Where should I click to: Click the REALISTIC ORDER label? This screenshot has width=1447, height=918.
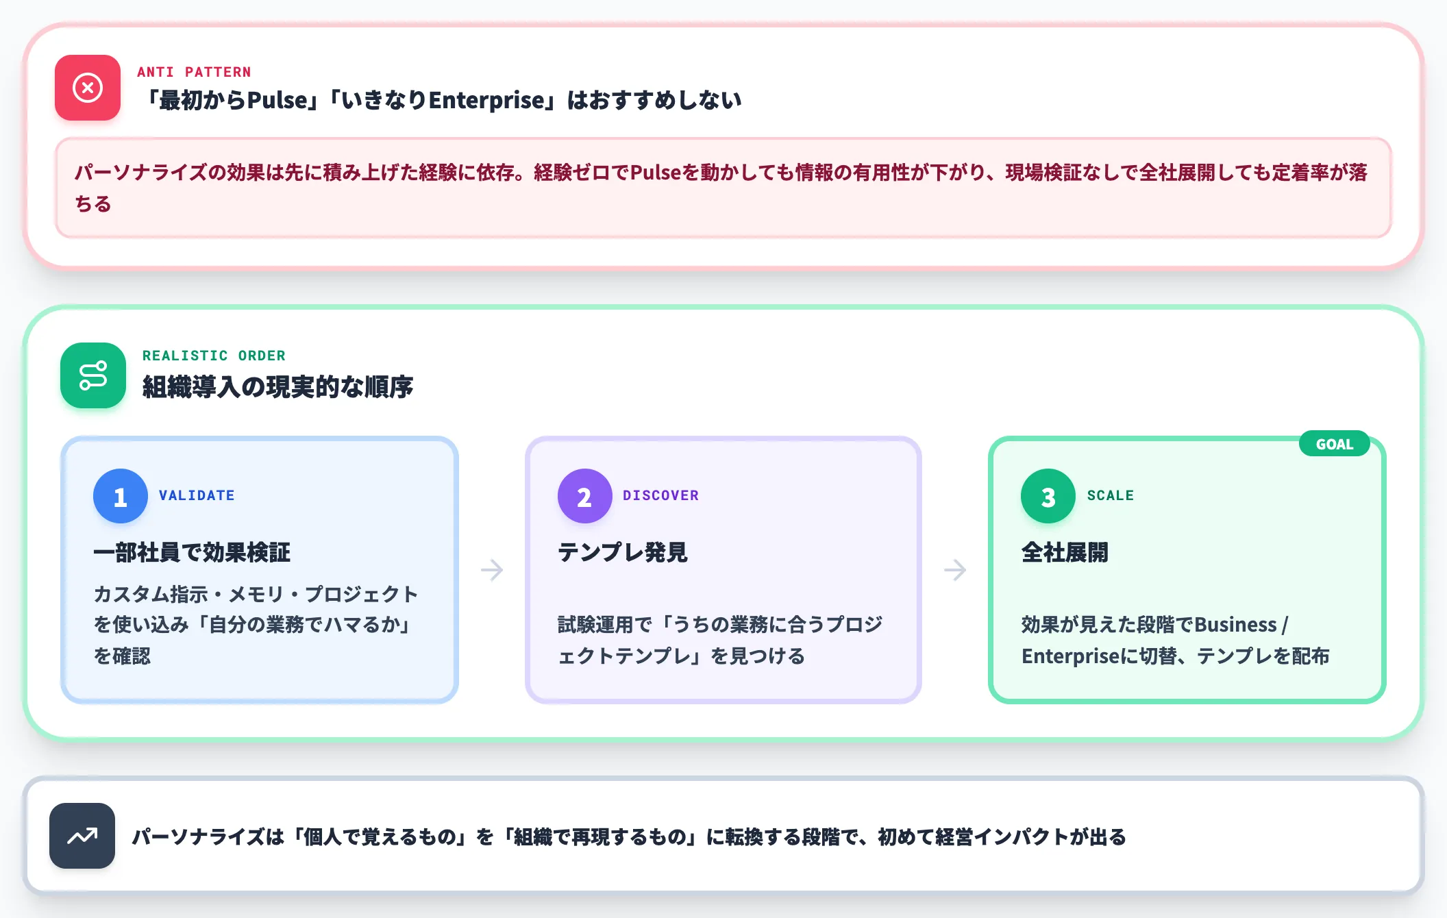(214, 356)
